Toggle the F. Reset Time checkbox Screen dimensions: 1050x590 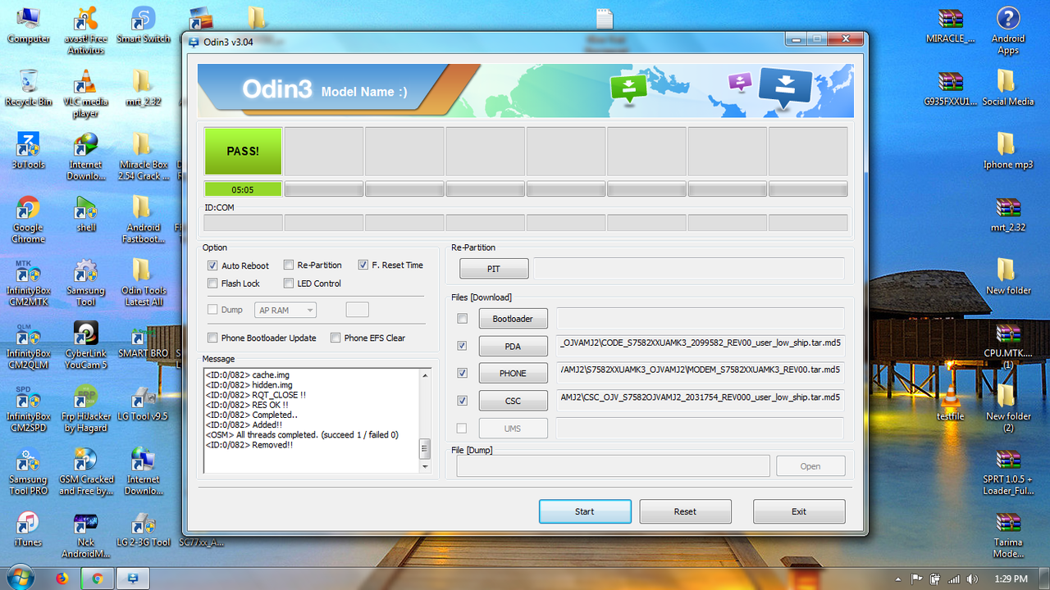[363, 265]
